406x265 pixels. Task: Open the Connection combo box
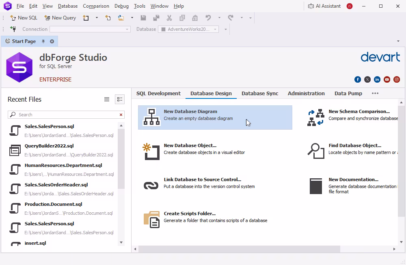click(90, 29)
